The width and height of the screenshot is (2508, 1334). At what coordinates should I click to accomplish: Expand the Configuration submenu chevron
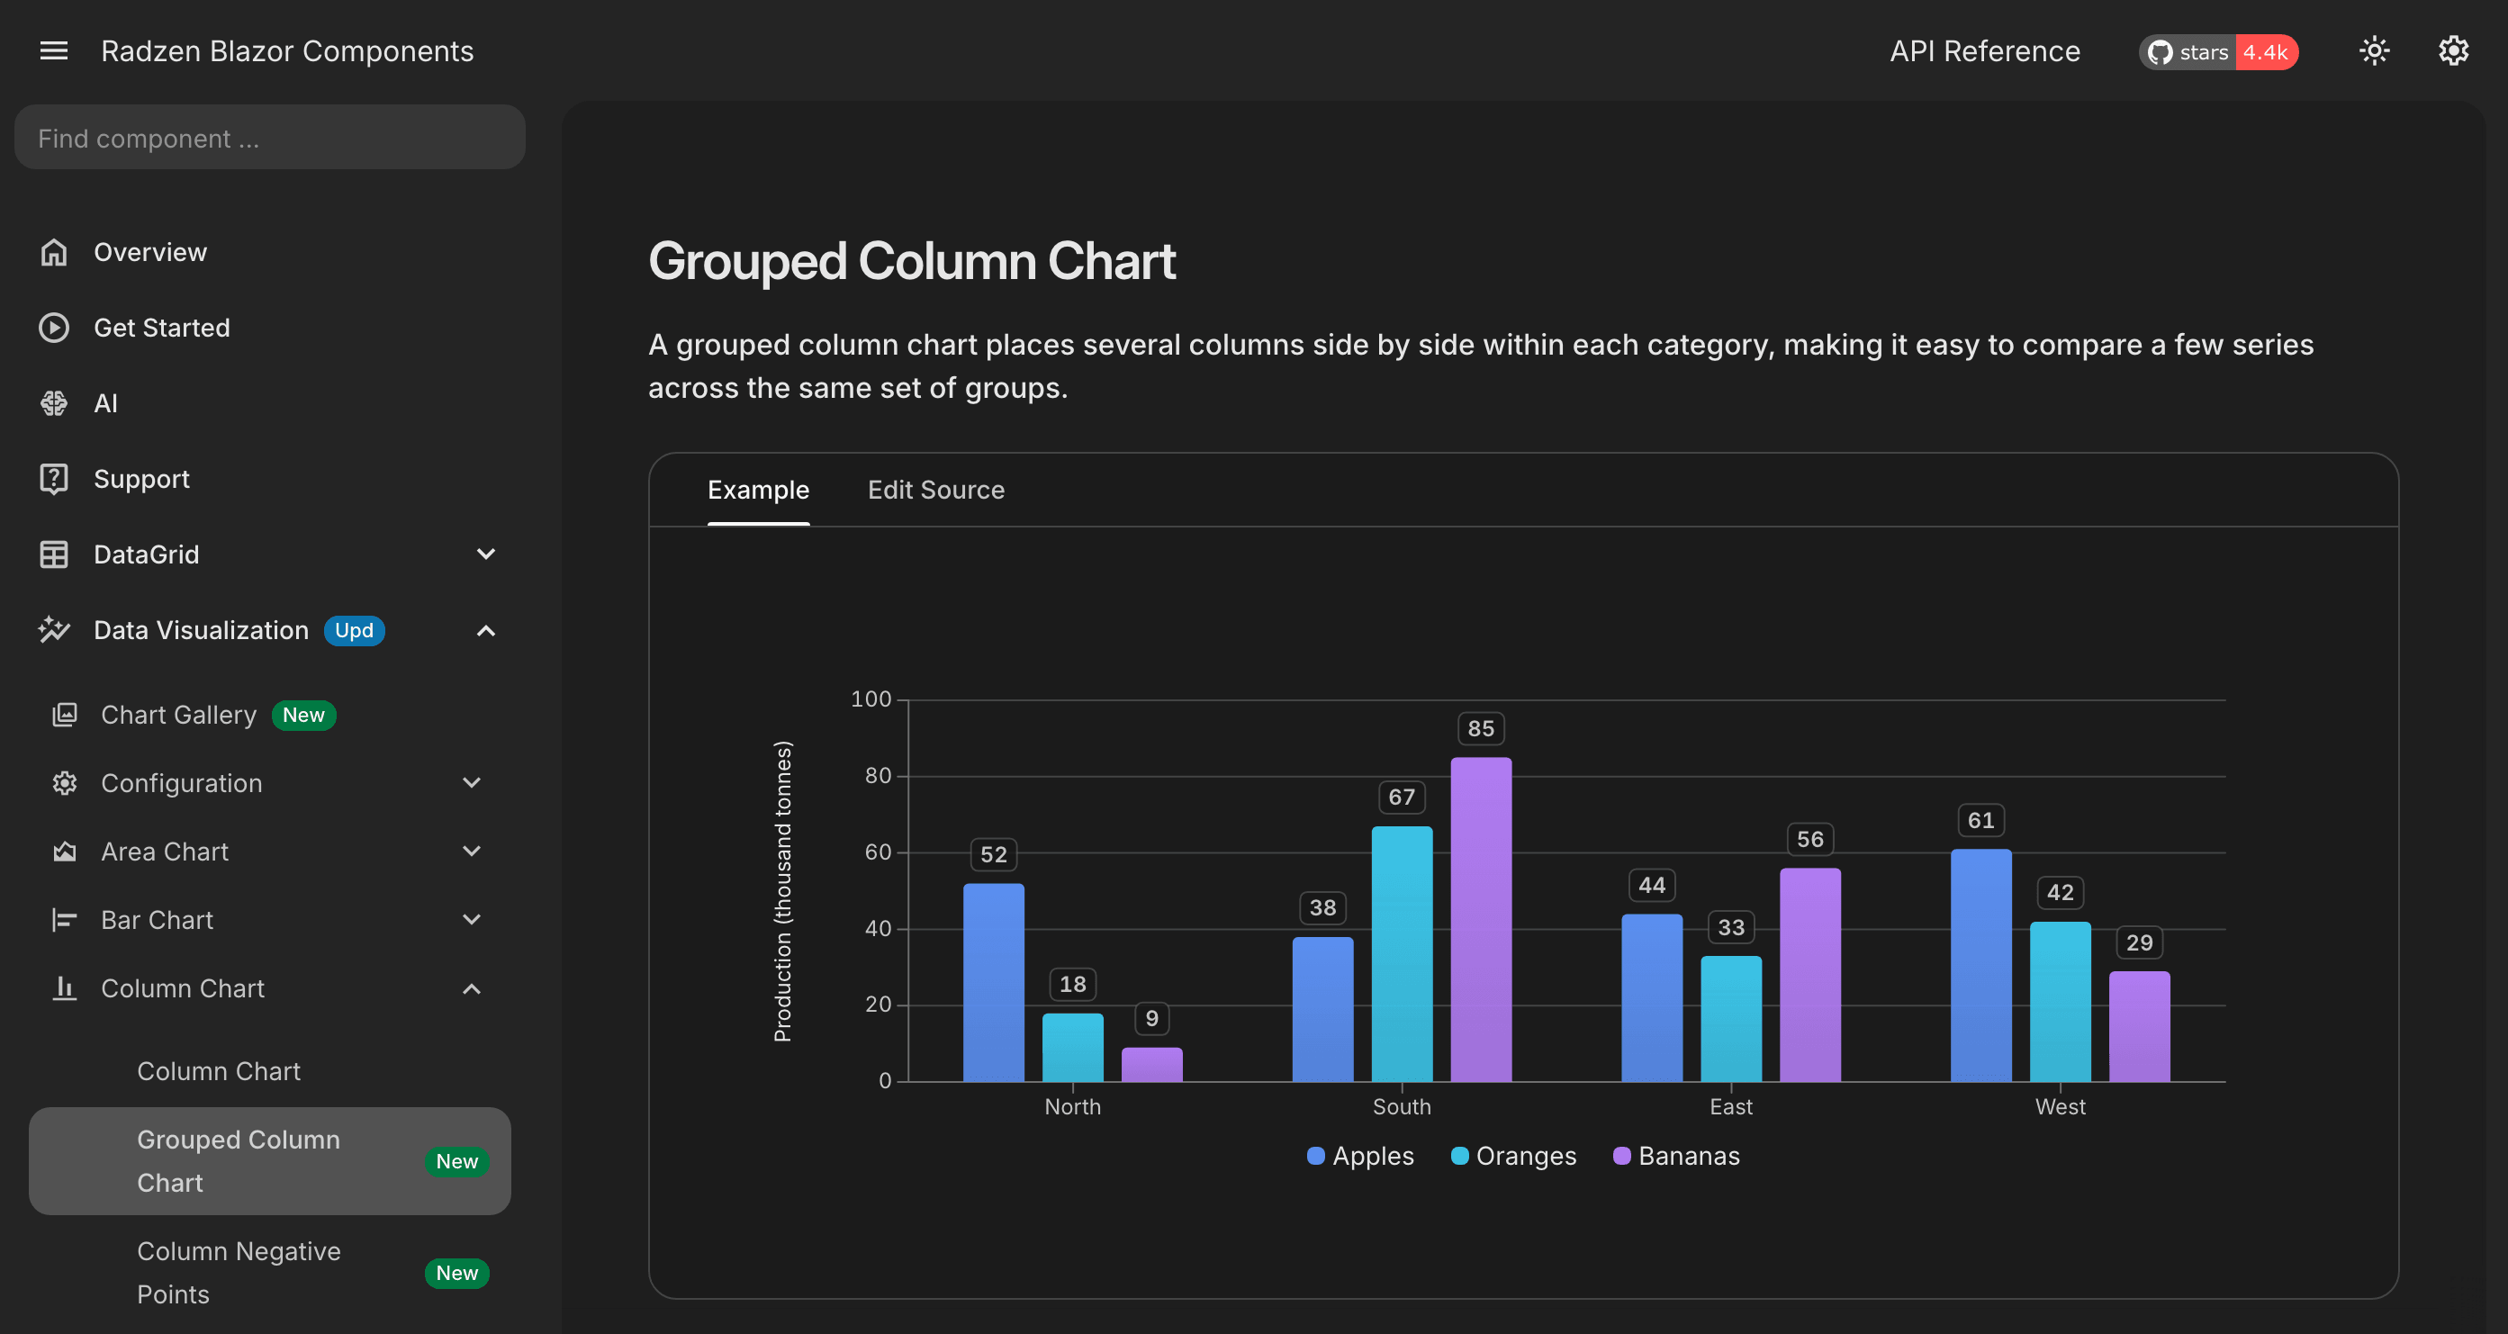(x=471, y=783)
